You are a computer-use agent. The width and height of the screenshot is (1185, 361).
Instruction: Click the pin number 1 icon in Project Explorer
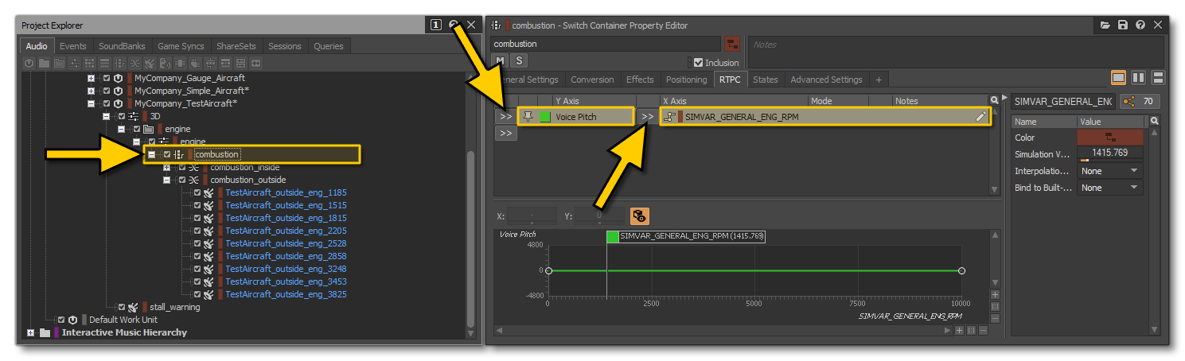436,25
